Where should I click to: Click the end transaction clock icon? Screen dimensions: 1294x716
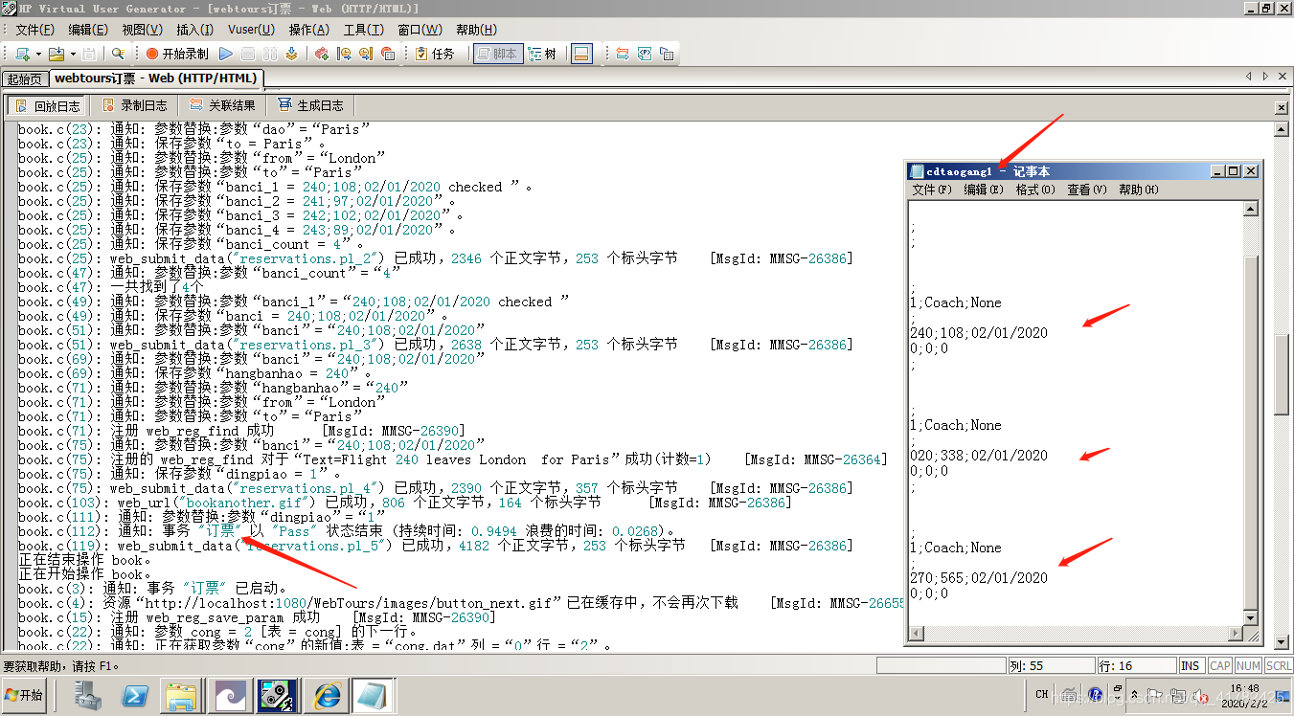coord(366,55)
